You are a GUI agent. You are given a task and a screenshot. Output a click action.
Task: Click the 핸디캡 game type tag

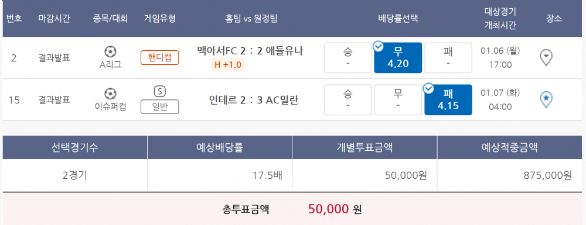[x=159, y=58]
